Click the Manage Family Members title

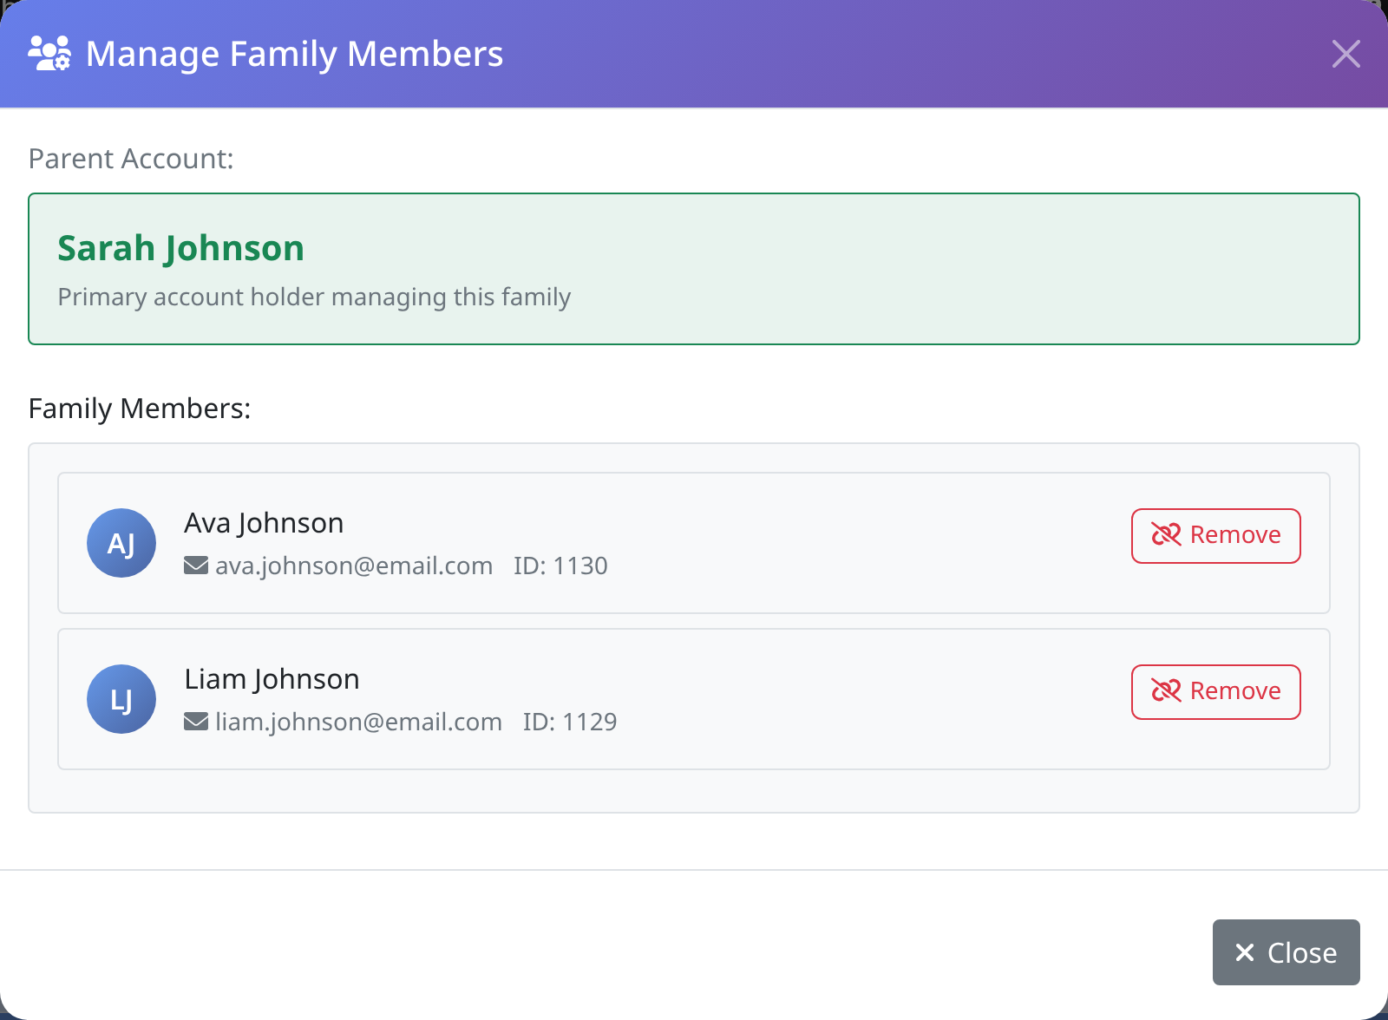[x=294, y=54]
